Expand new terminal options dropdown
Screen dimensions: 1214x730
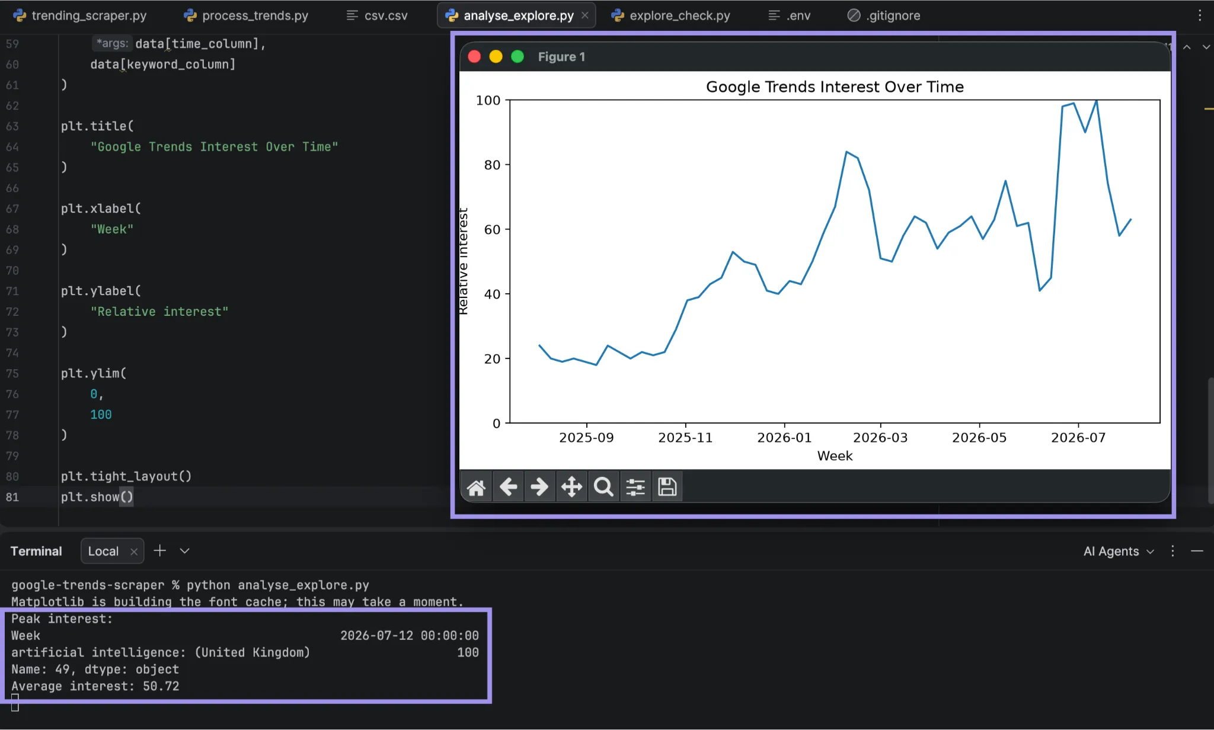click(184, 550)
